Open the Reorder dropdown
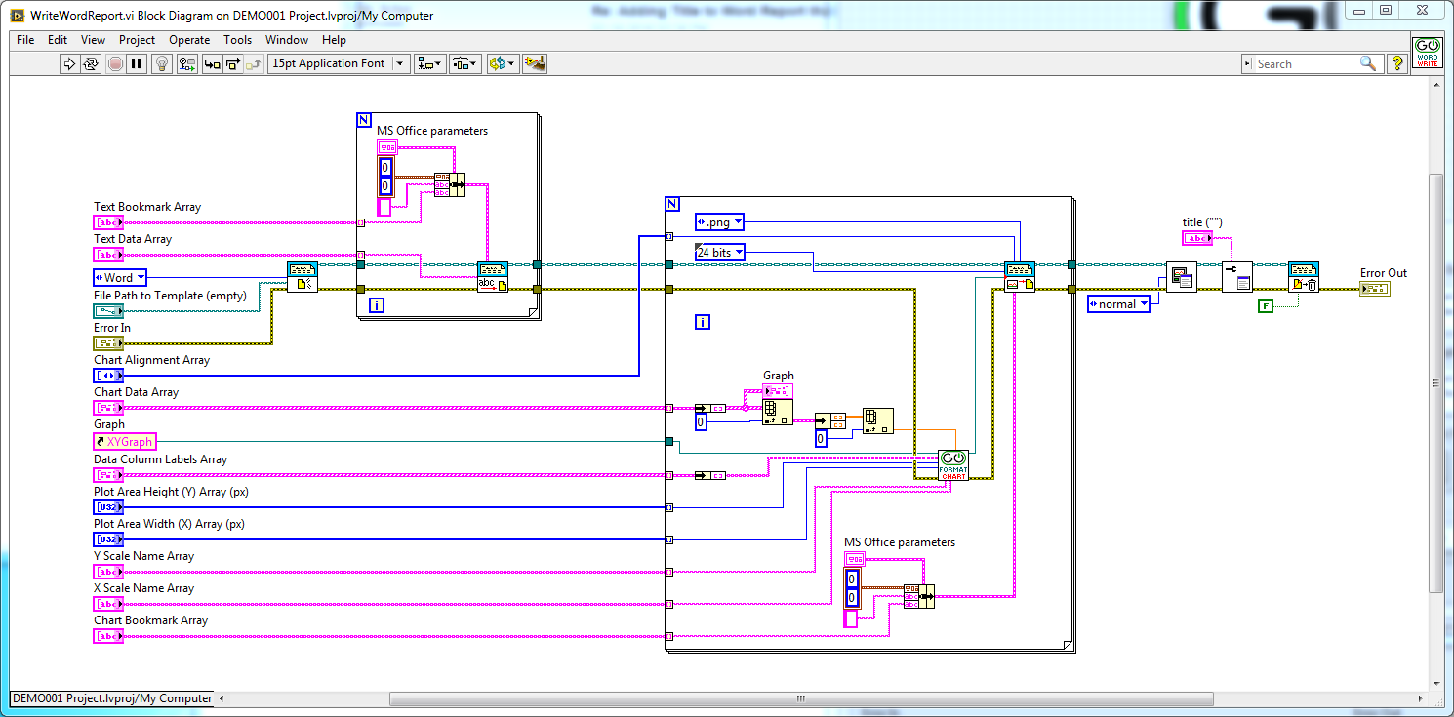The width and height of the screenshot is (1454, 717). (x=502, y=63)
